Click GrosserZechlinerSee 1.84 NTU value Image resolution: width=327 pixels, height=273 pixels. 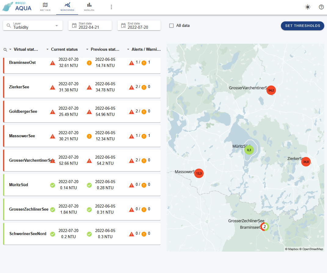click(68, 212)
